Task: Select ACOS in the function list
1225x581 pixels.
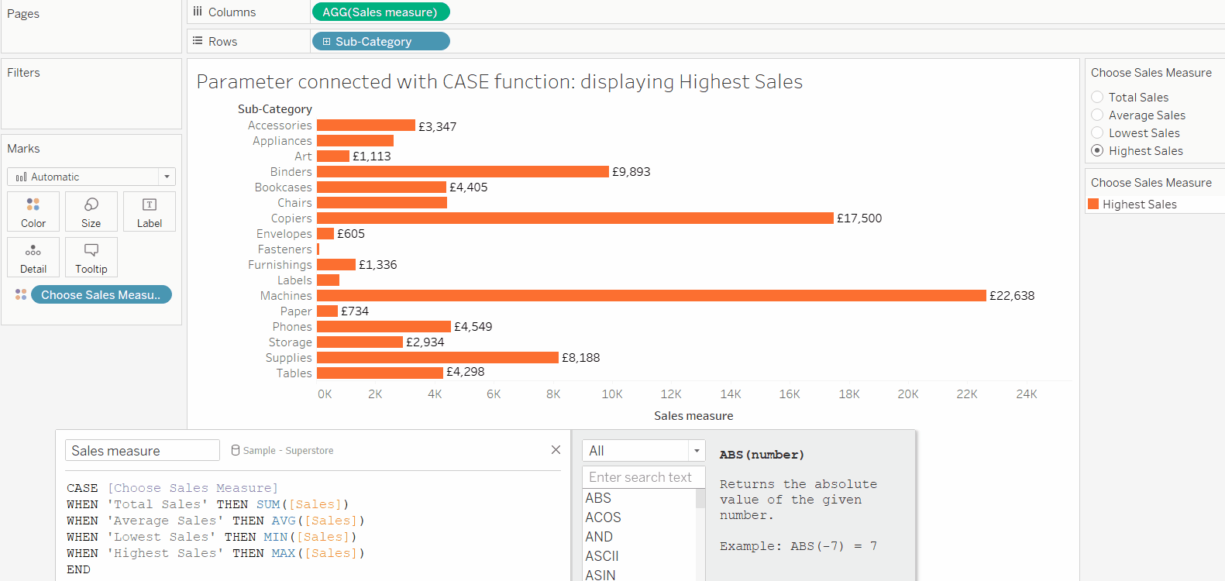Action: [x=604, y=517]
